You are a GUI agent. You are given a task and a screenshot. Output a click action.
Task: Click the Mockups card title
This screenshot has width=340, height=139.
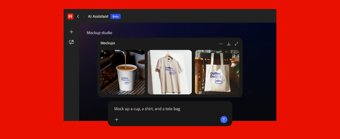coord(108,43)
